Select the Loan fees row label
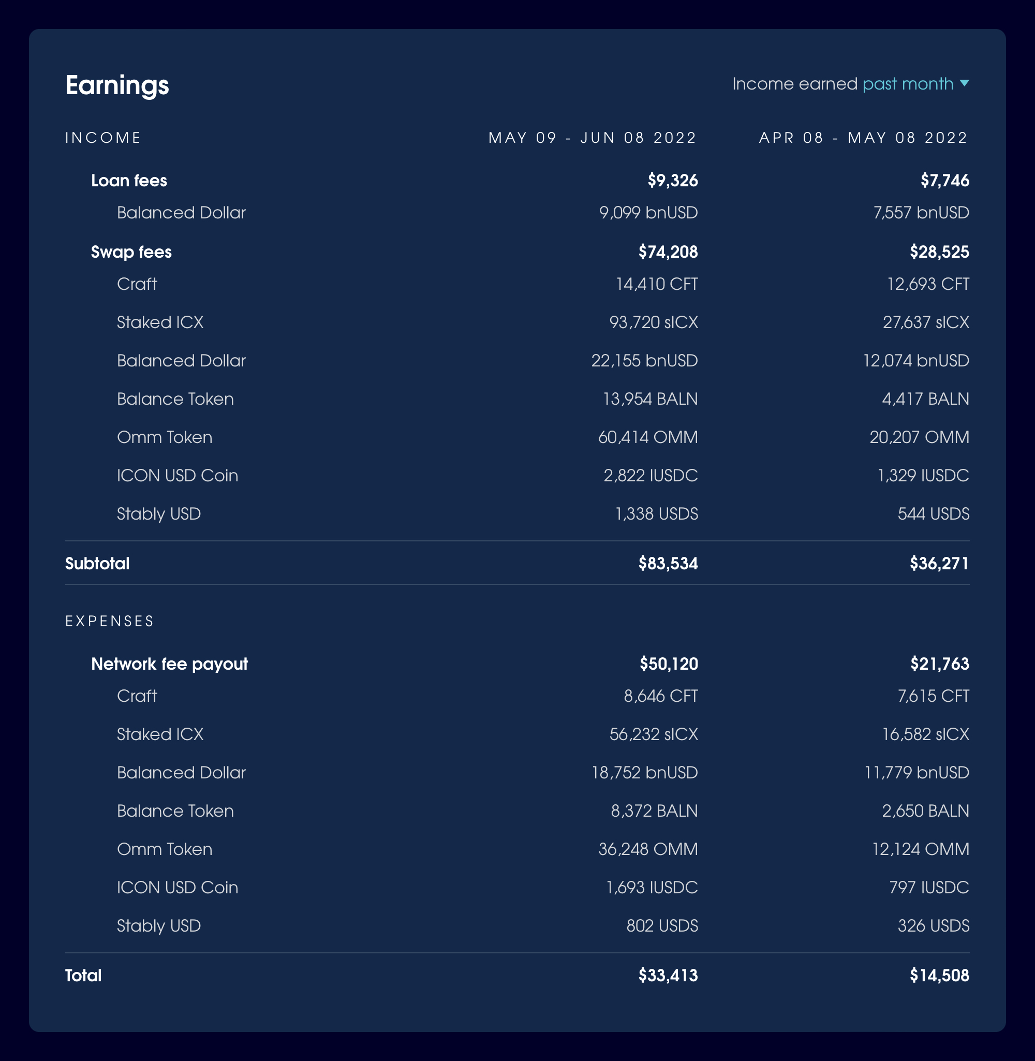 [129, 181]
